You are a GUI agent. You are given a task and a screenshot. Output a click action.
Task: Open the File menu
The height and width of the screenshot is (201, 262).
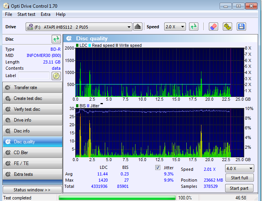coord(9,14)
